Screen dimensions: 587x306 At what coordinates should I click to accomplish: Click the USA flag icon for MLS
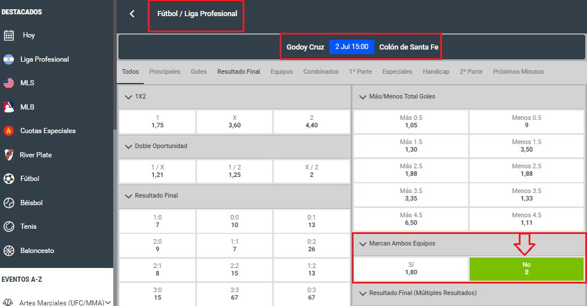point(9,83)
